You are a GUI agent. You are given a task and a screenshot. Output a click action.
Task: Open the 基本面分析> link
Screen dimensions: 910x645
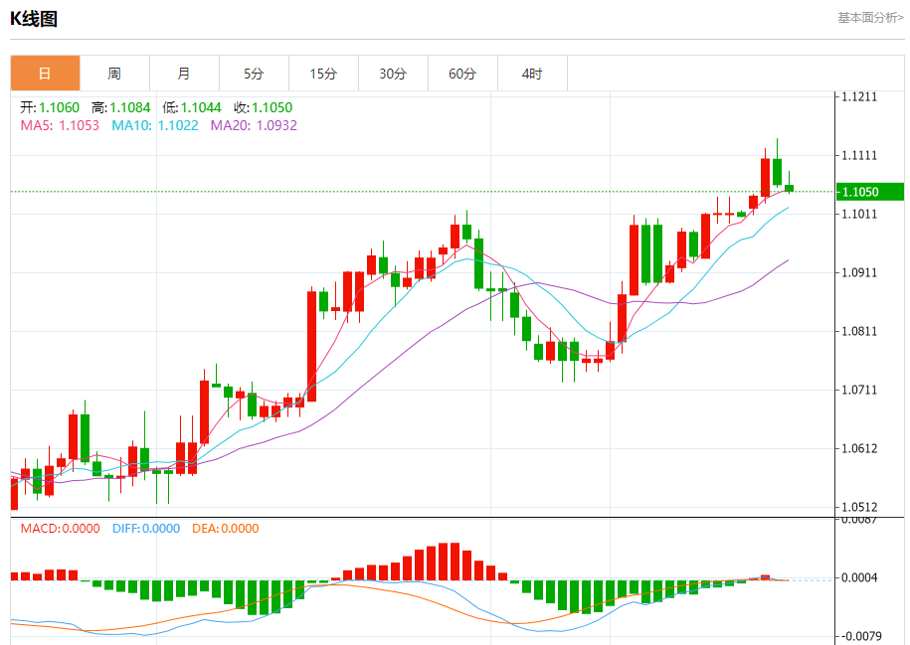(x=870, y=18)
